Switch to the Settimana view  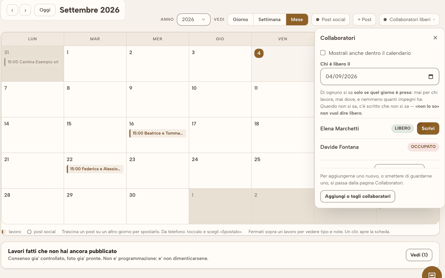tap(269, 20)
